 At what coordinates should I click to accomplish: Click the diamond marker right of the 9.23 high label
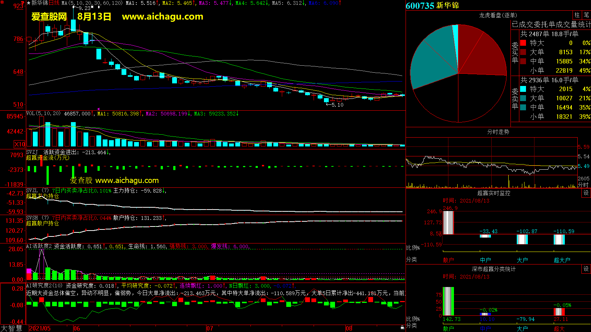98,7
